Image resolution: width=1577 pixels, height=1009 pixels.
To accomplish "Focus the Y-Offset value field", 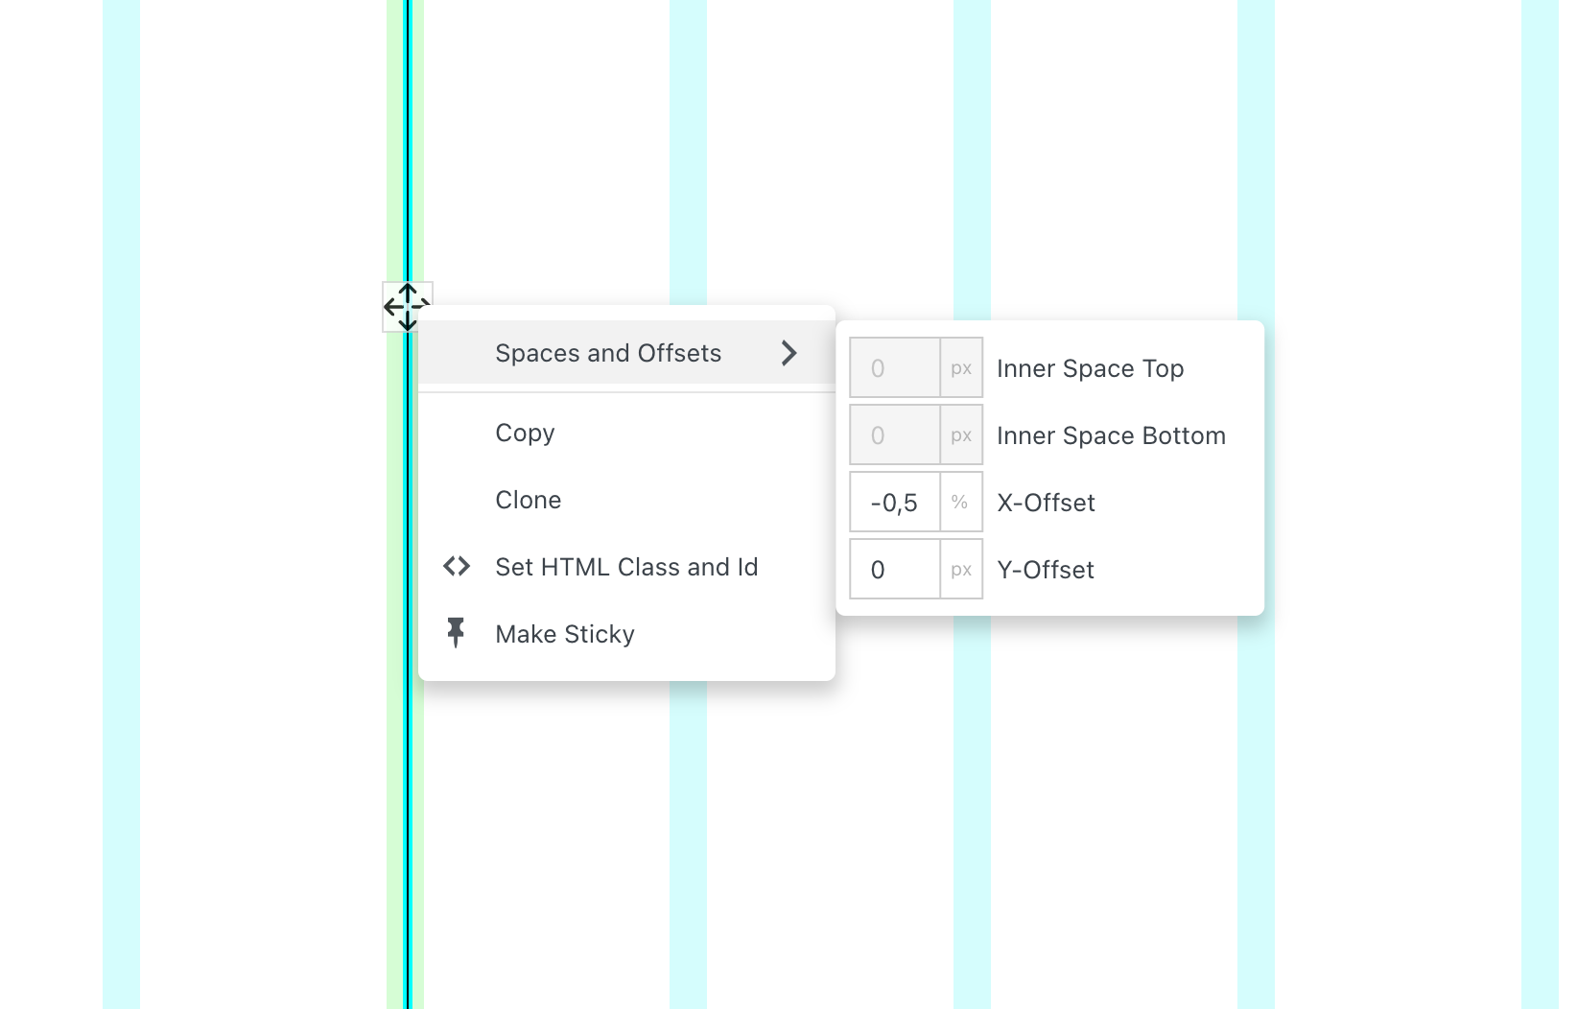I will (x=894, y=570).
